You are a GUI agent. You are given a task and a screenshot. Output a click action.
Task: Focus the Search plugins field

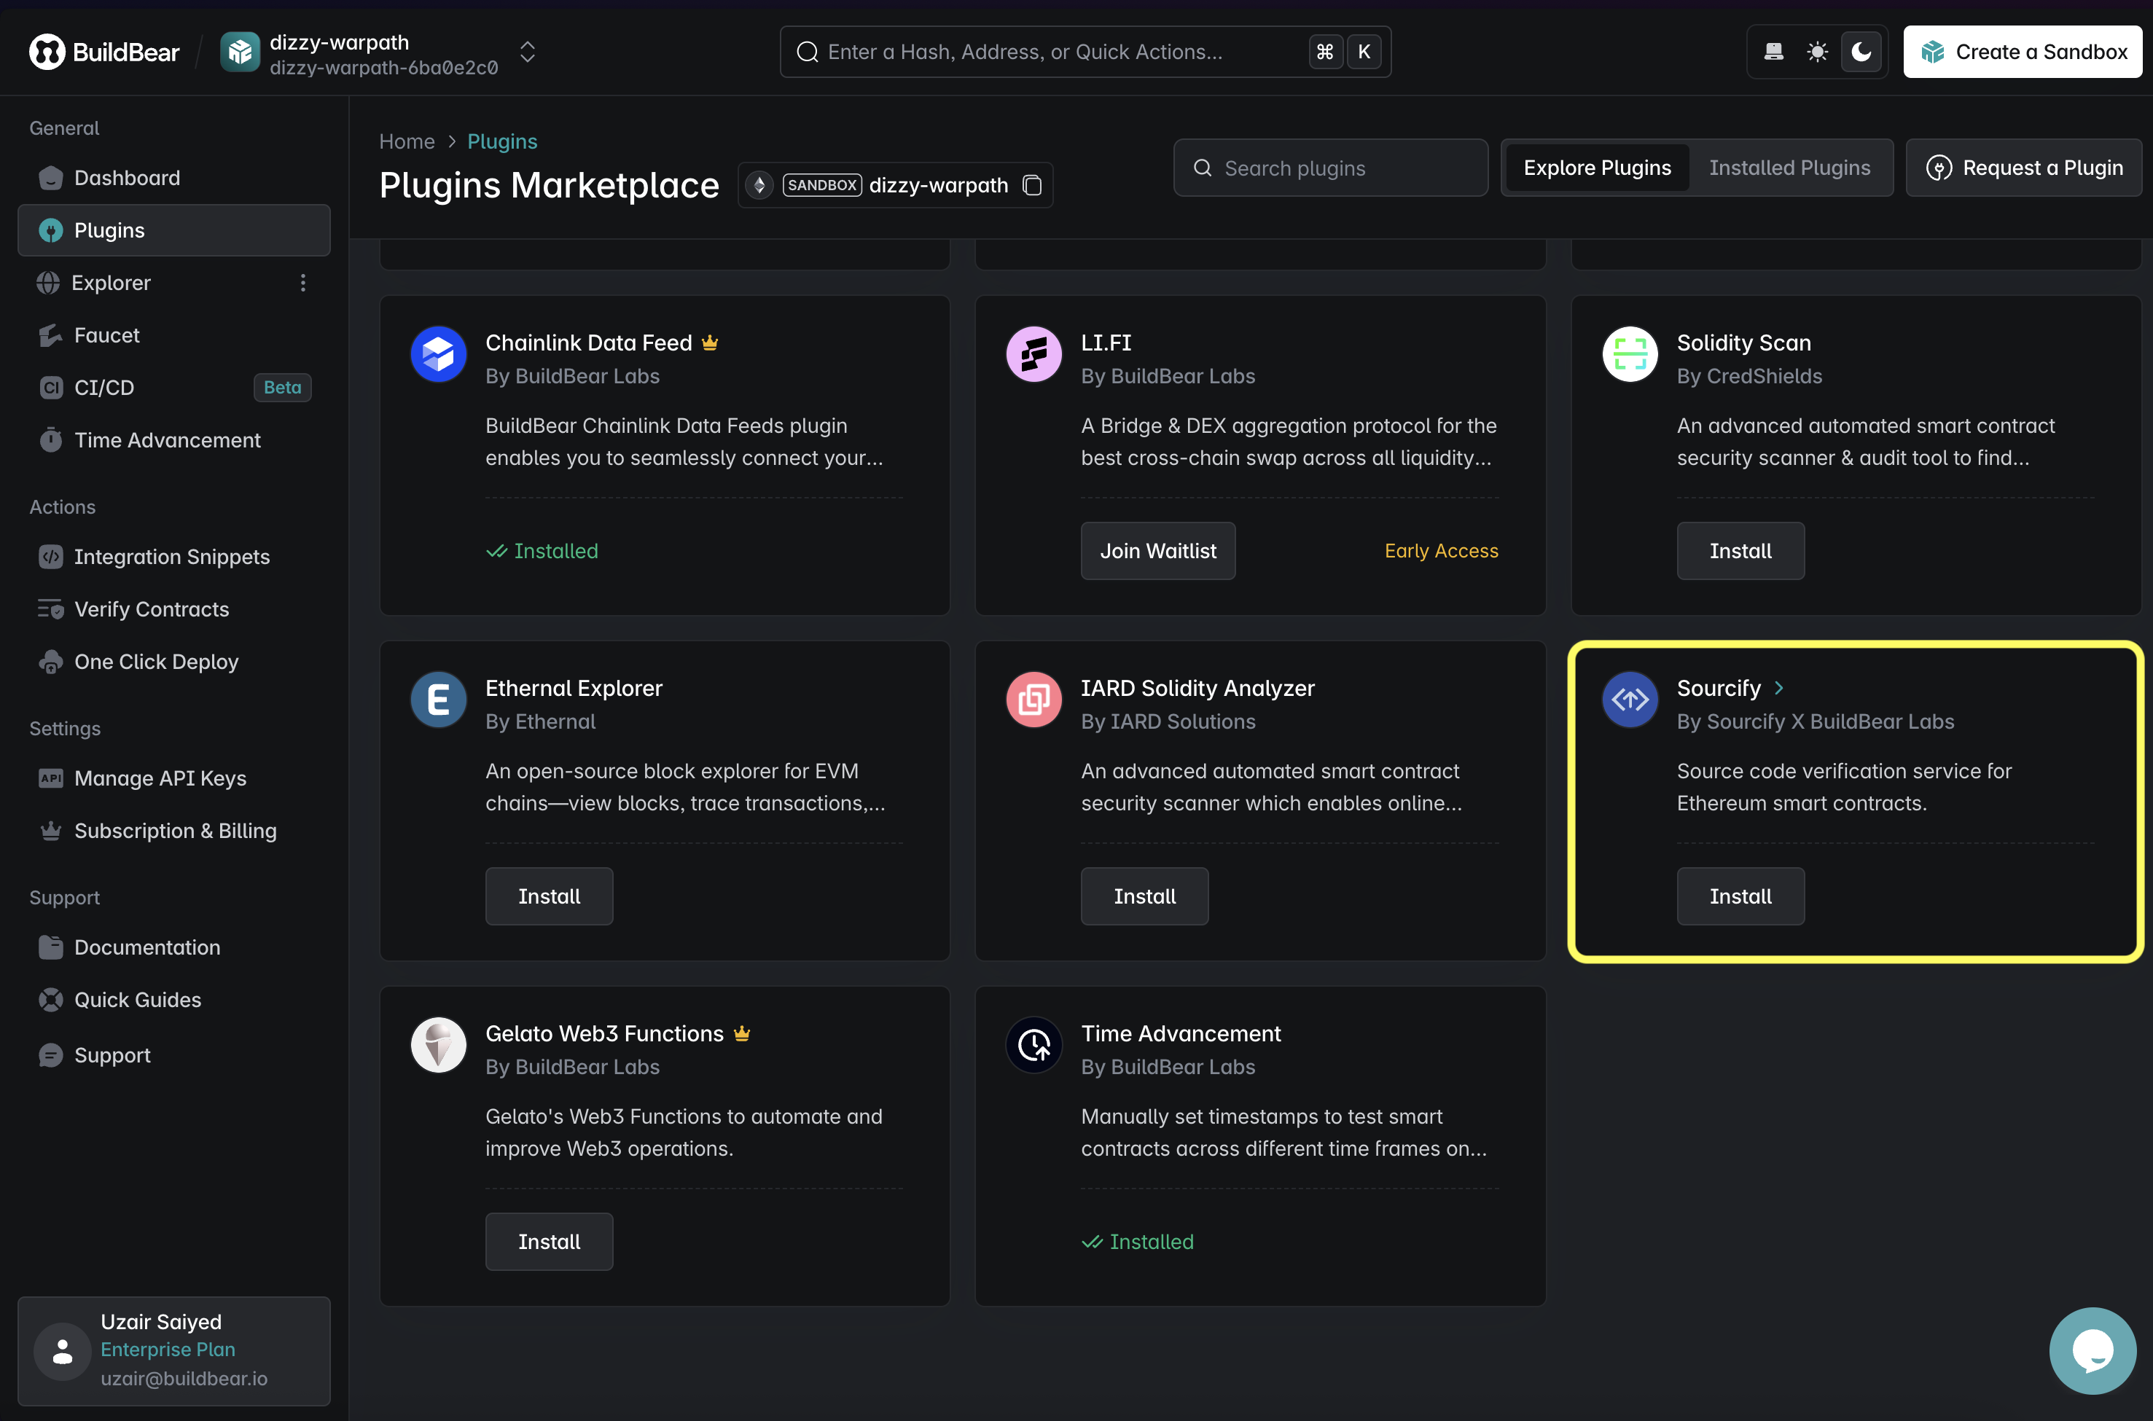(1330, 168)
